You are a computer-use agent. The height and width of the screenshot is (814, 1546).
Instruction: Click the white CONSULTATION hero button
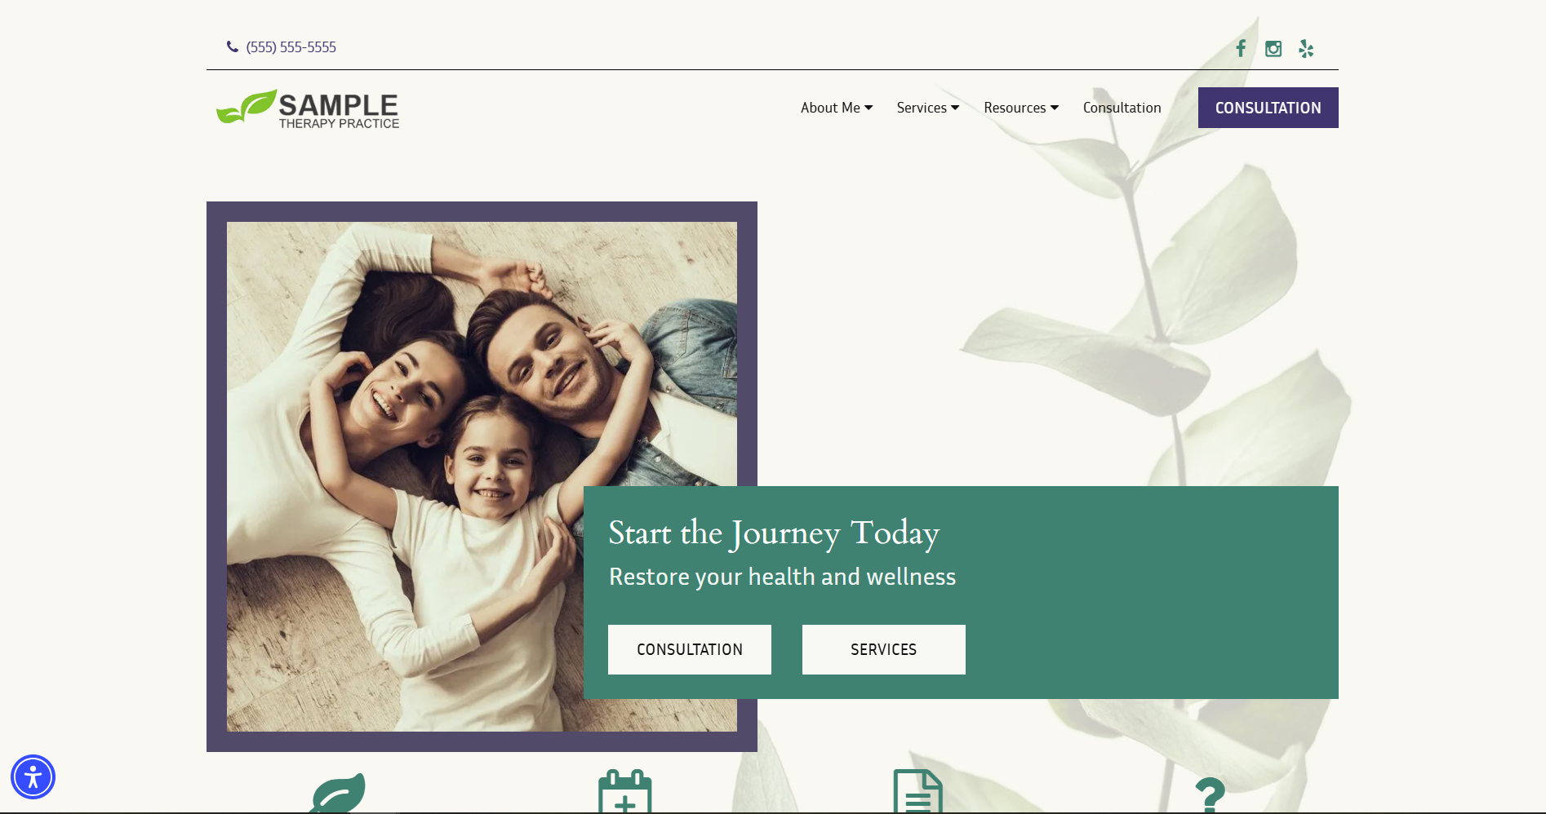[690, 649]
